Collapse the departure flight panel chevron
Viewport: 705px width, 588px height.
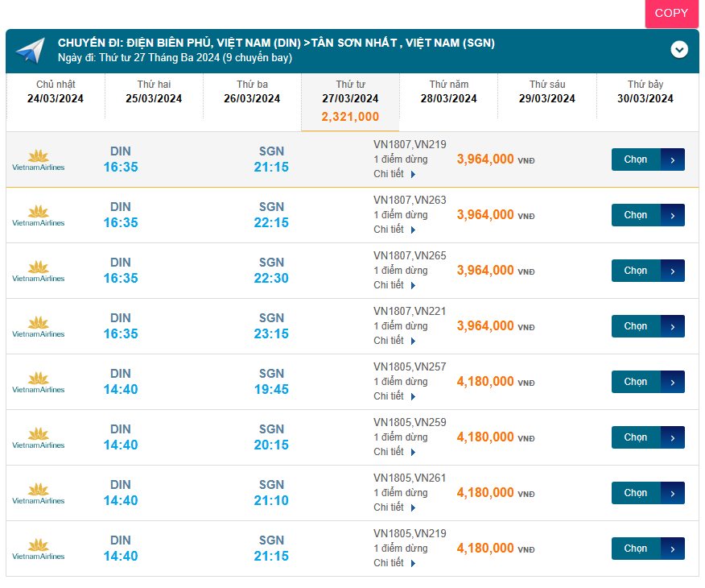pyautogui.click(x=679, y=50)
